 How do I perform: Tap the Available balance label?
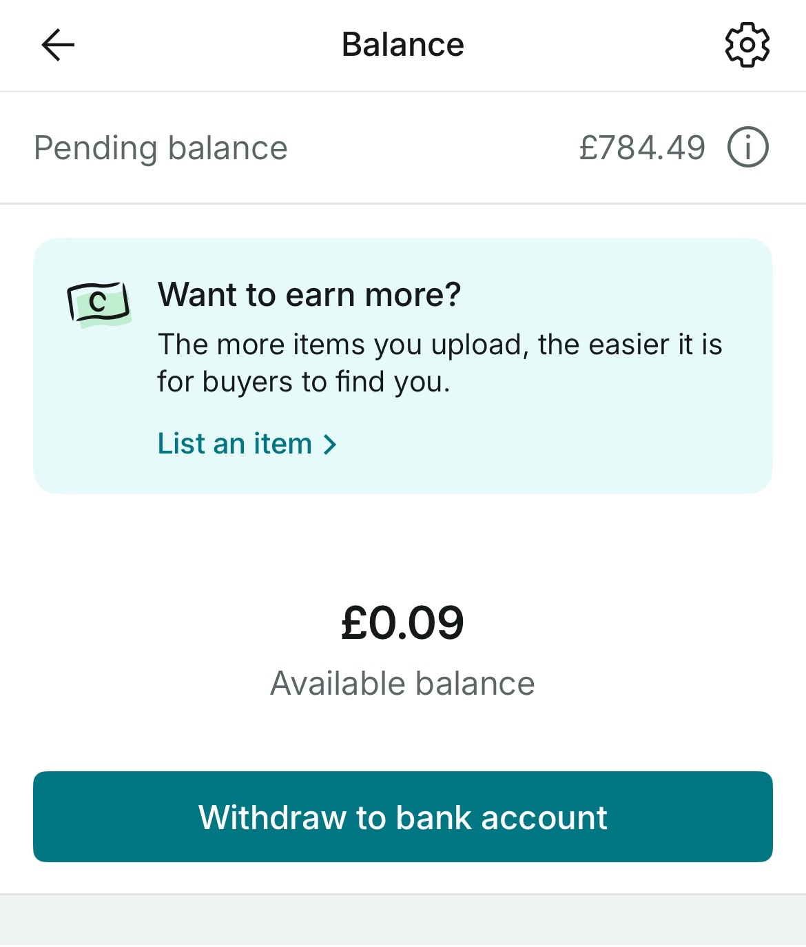coord(403,684)
